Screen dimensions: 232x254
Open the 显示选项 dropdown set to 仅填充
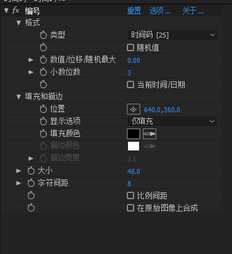coord(172,121)
